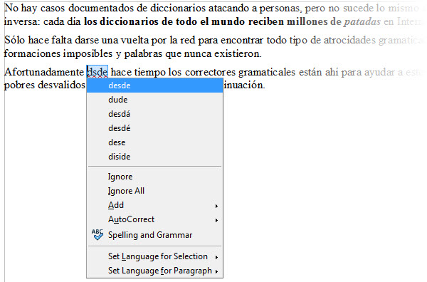Screen dimensions: 427x282
Task: Open Spelling and Grammar dialog
Action: pyautogui.click(x=154, y=234)
